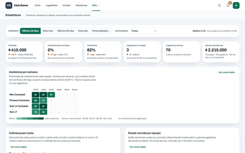Click the 79 cell for Sub 17

pyautogui.click(x=35, y=112)
